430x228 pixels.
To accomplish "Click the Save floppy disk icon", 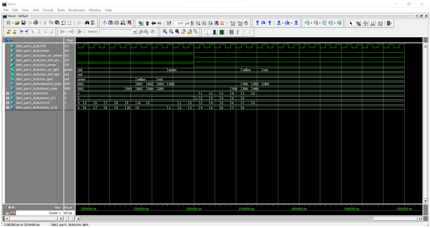I will [x=23, y=23].
